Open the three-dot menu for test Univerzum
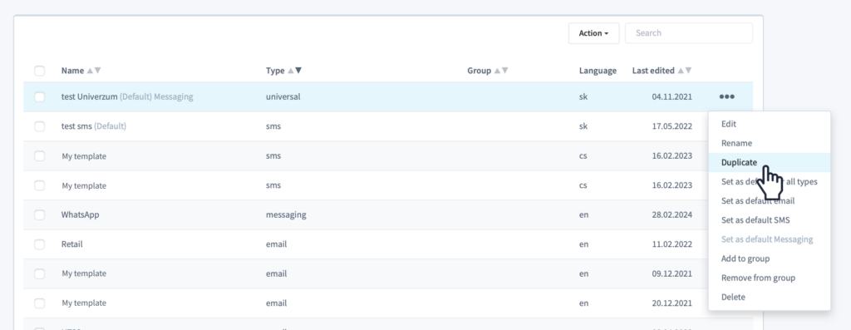 [x=726, y=96]
